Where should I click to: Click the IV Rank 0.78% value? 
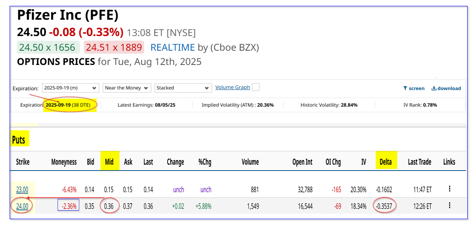coord(430,105)
